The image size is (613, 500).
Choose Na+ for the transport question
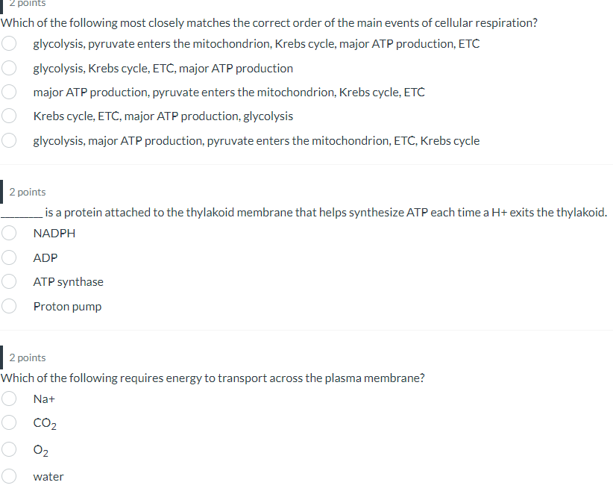click(x=8, y=399)
